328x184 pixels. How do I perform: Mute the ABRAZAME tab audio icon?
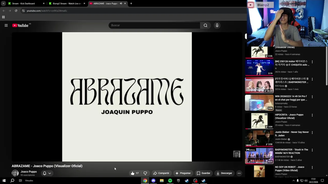pos(121,4)
